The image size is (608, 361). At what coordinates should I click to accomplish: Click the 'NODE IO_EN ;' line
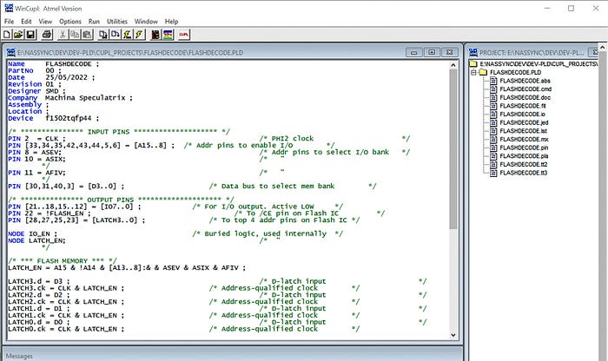point(33,234)
